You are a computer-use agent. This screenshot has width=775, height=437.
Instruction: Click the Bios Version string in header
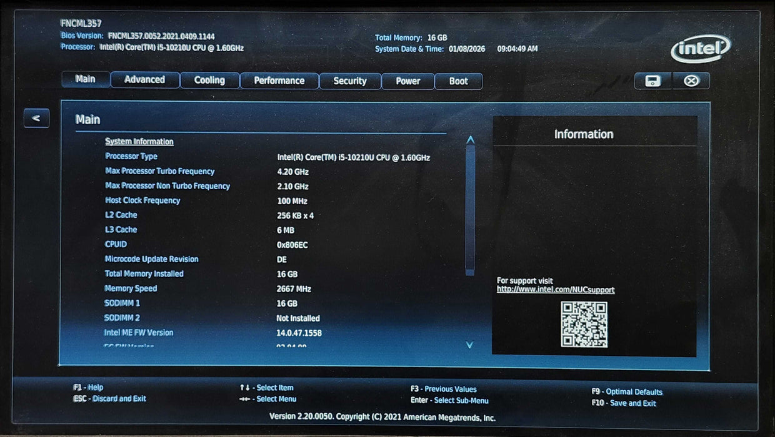click(161, 37)
